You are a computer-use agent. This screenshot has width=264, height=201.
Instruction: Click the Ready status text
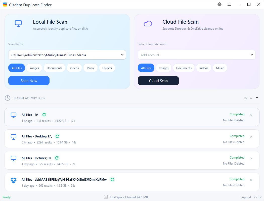7,197
